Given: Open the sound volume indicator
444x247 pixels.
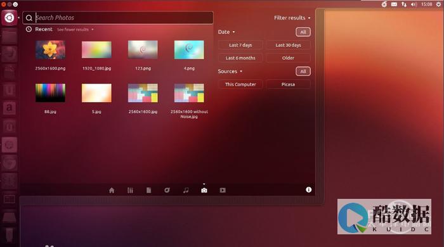Looking at the screenshot, I should tap(414, 4).
